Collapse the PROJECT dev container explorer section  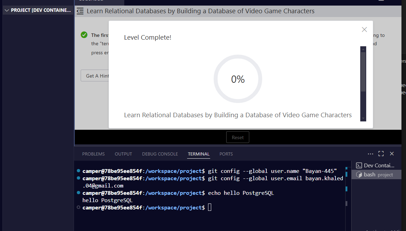click(38, 10)
